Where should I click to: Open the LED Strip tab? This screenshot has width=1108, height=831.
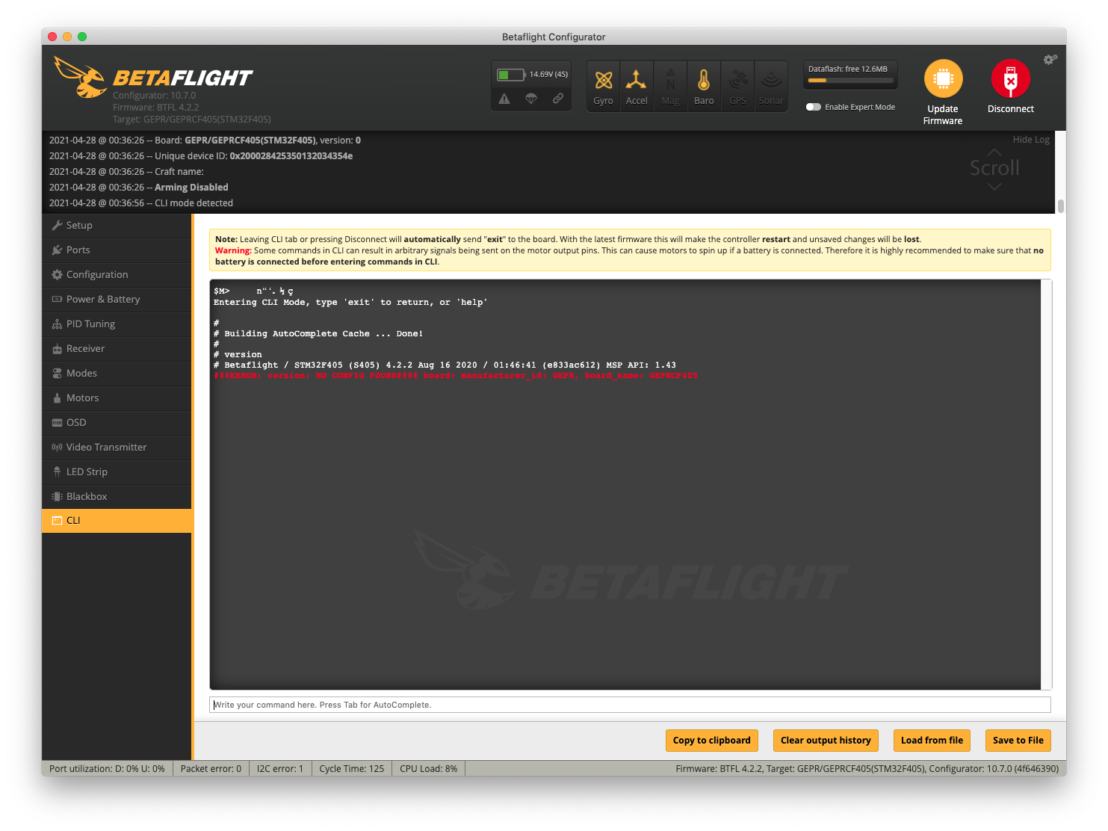coord(117,472)
